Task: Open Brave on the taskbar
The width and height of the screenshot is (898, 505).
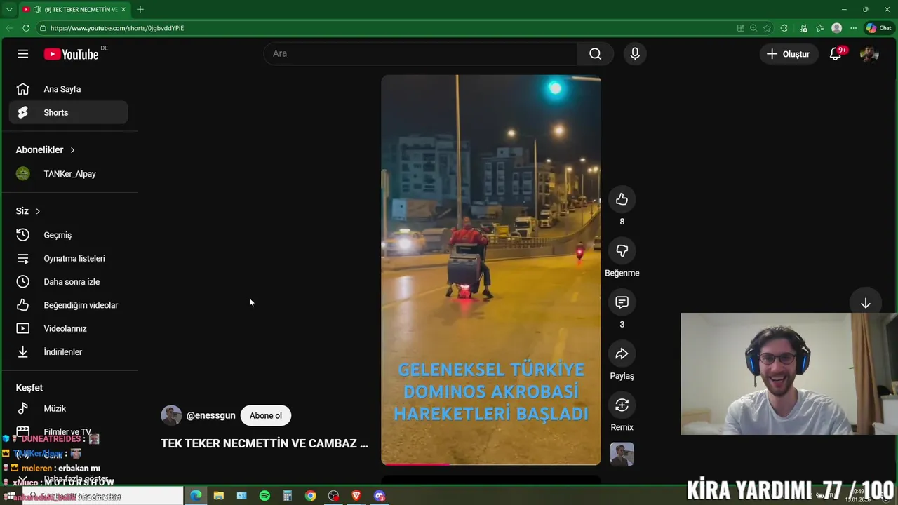Action: (x=356, y=496)
